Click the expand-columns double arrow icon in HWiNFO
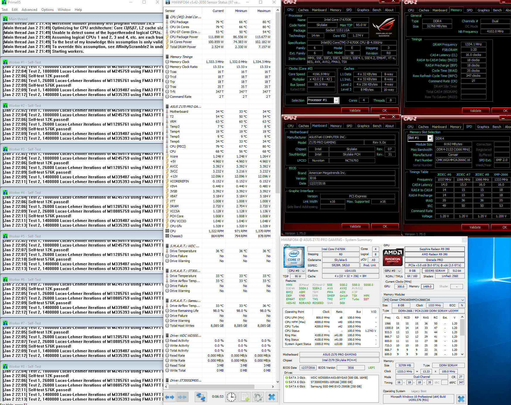The image size is (511, 405). click(x=170, y=397)
